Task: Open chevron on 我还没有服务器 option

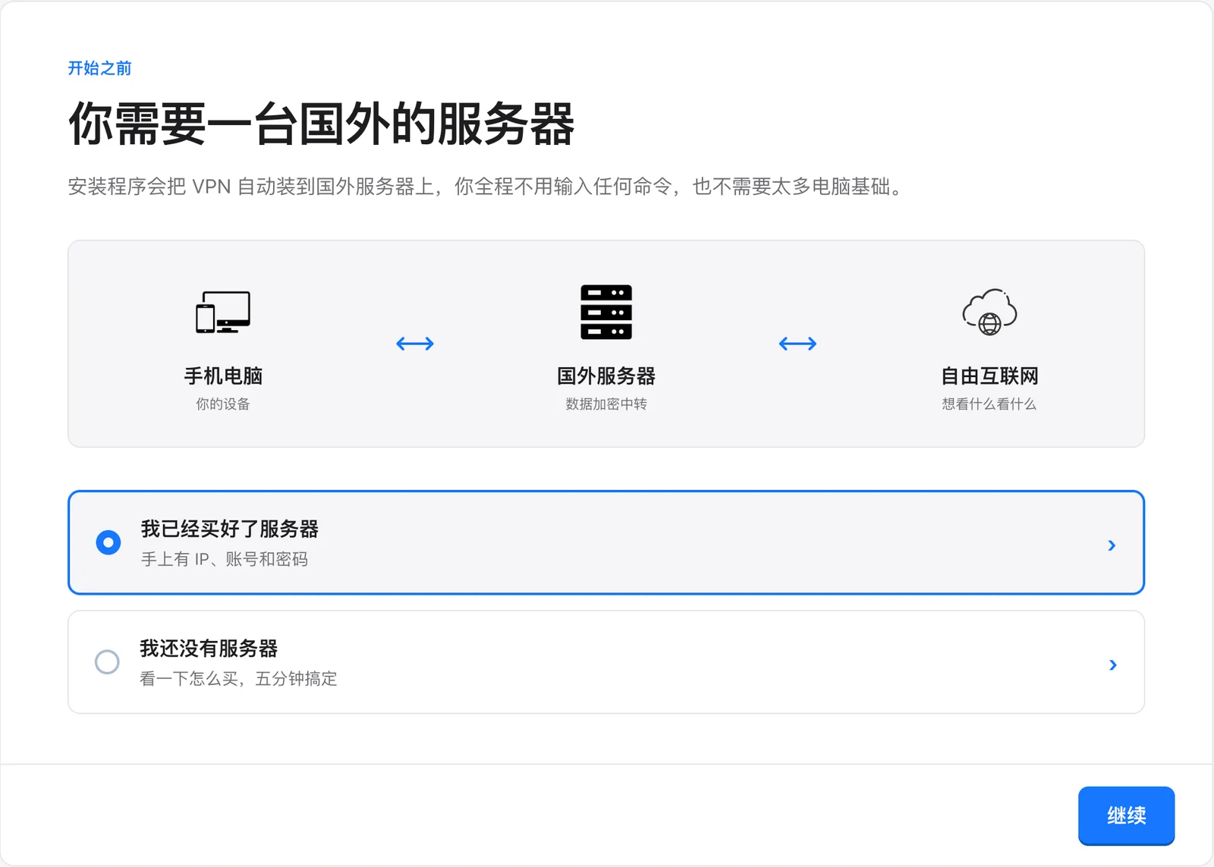Action: click(x=1112, y=664)
